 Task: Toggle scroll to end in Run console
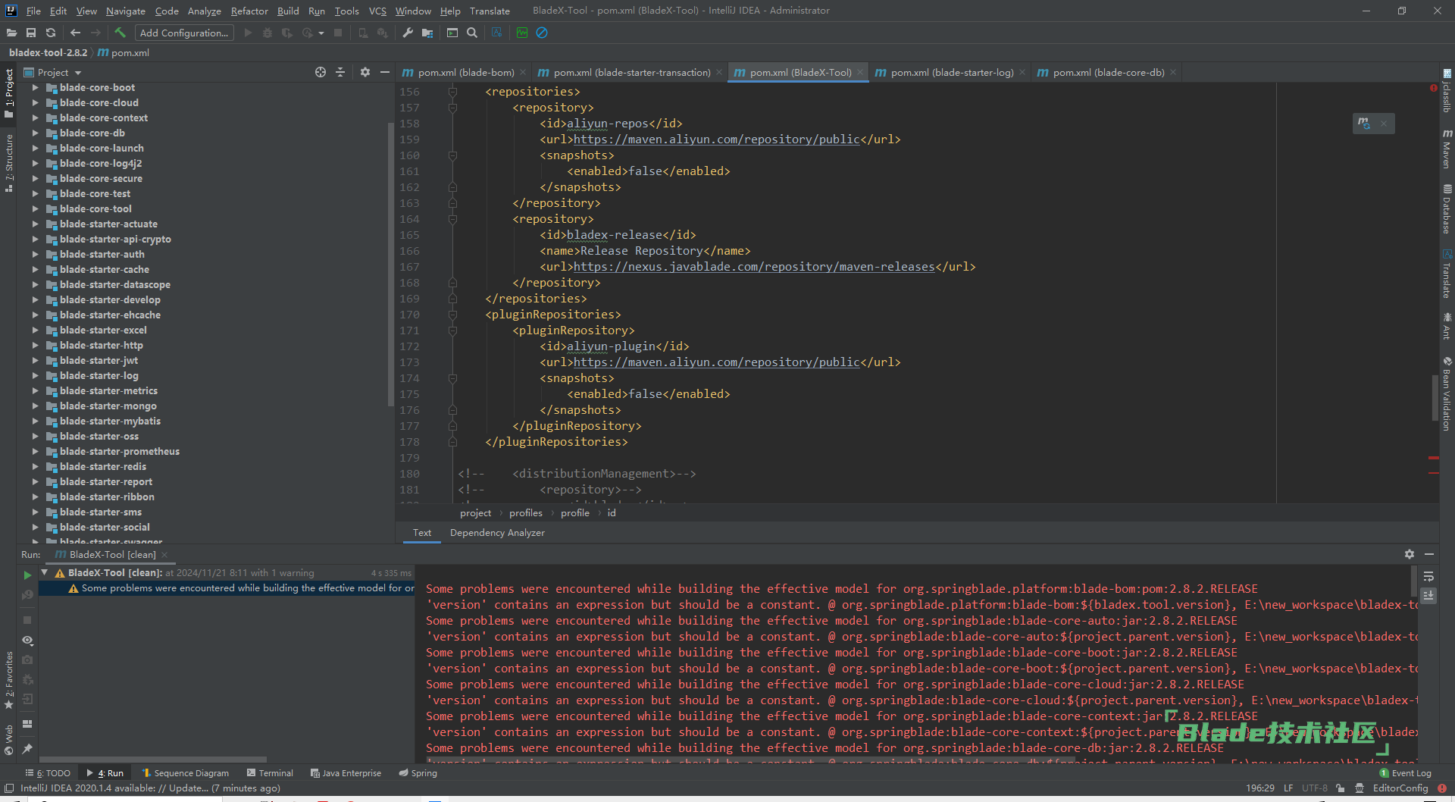[1428, 596]
